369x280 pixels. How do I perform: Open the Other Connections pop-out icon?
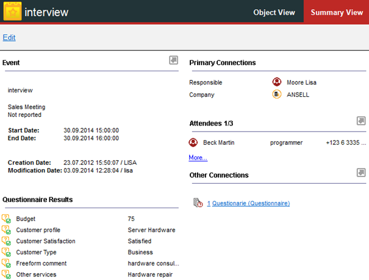tap(361, 172)
